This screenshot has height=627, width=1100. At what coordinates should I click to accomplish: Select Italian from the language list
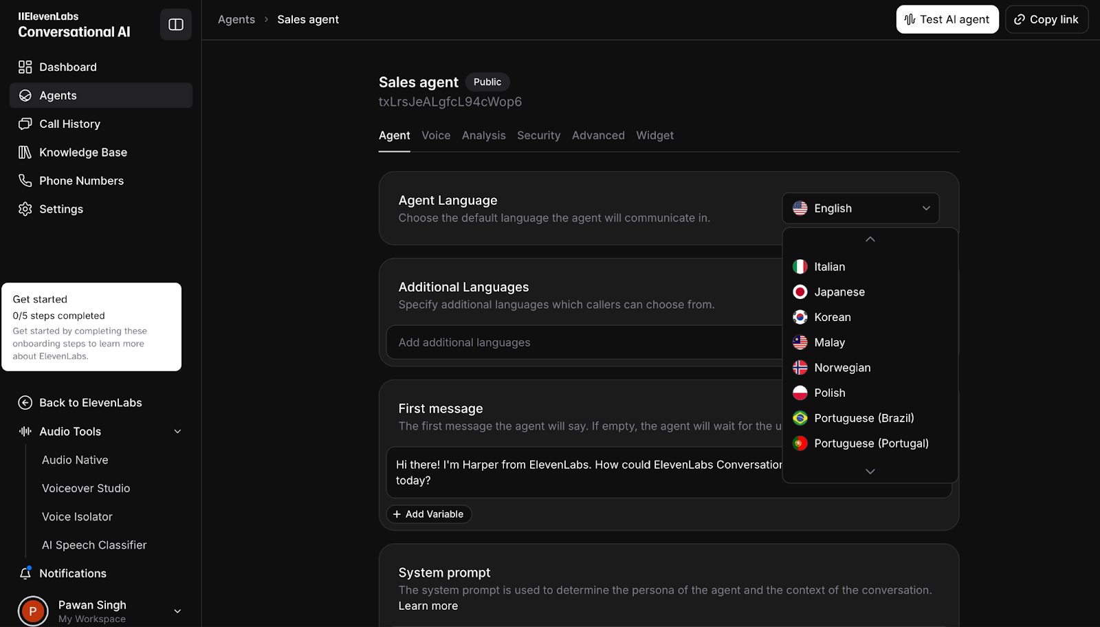(x=870, y=267)
